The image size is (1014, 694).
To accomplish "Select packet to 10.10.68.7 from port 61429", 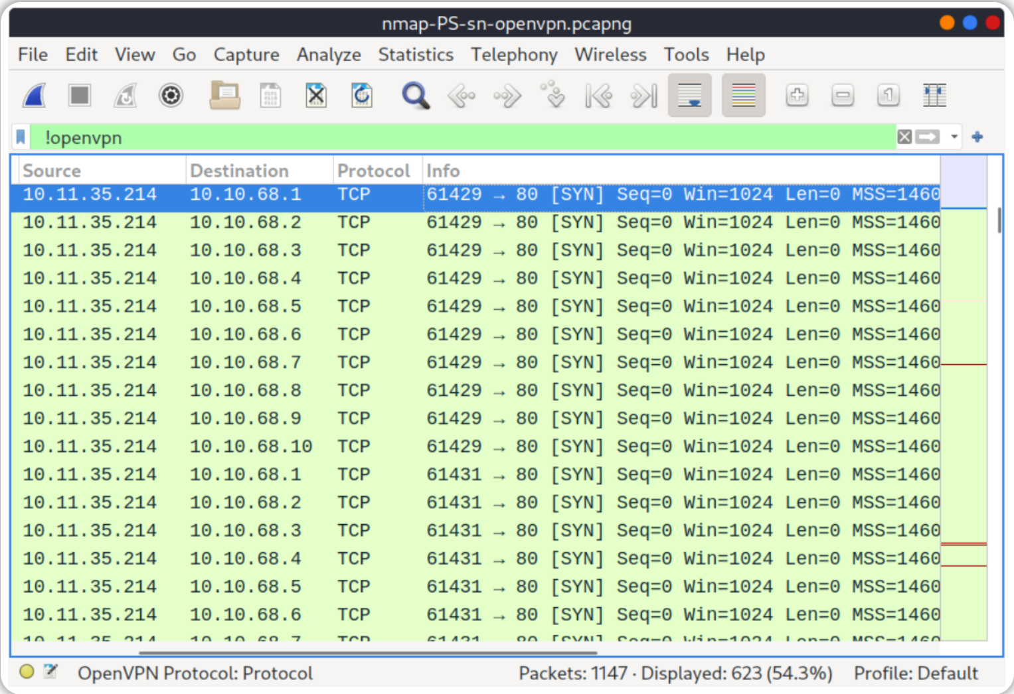I will (475, 362).
